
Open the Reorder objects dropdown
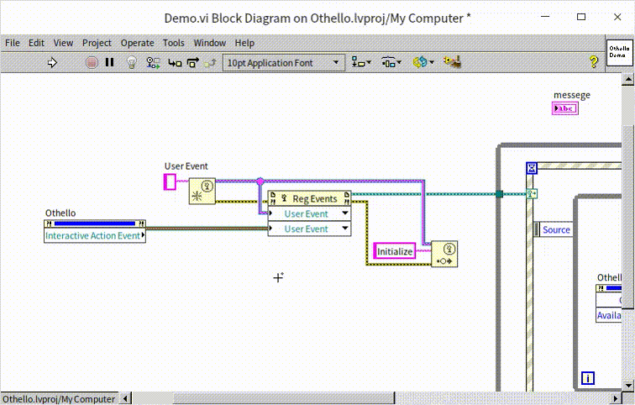click(x=422, y=62)
